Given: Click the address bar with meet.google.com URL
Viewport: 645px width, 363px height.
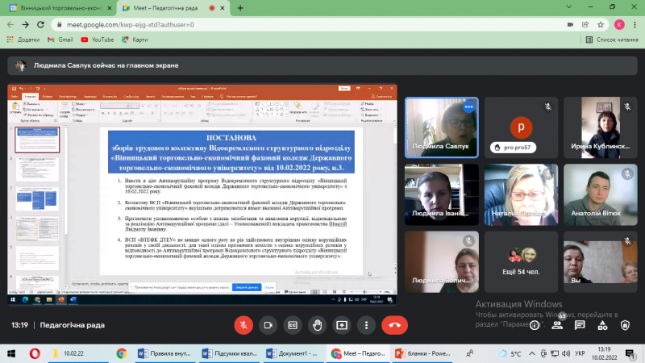Looking at the screenshot, I should coord(309,25).
